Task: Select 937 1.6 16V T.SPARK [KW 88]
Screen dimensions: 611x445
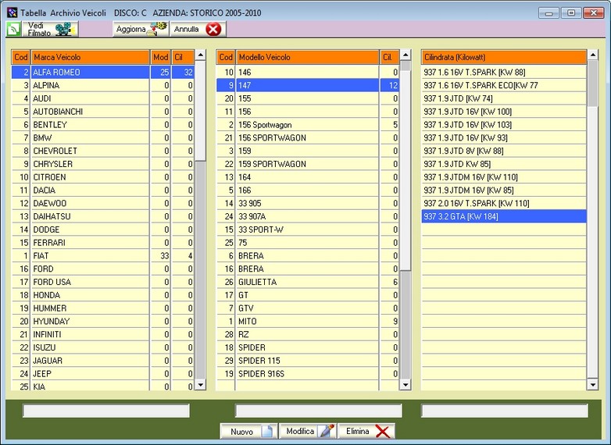Action: click(504, 73)
